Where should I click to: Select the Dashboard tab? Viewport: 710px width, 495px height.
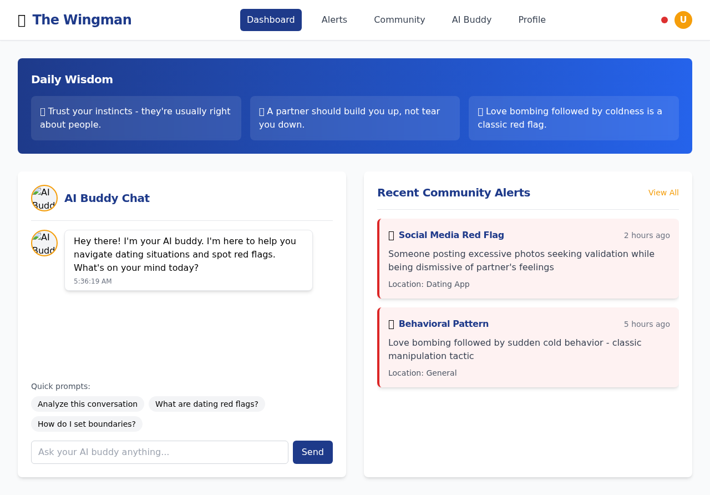click(271, 20)
